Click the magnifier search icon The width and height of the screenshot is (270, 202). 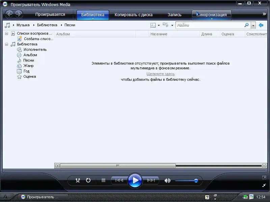tap(247, 25)
